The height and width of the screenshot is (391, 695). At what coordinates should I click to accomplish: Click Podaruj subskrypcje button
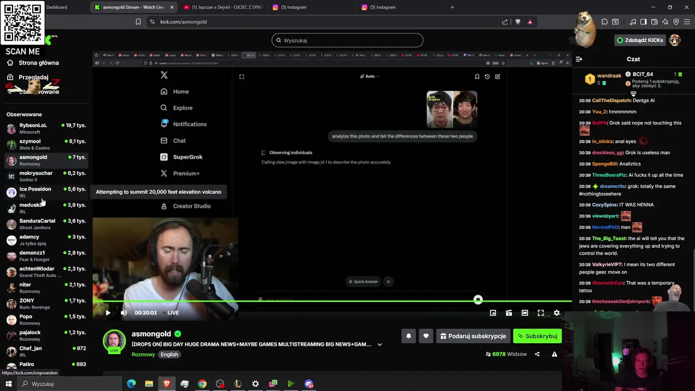point(473,336)
